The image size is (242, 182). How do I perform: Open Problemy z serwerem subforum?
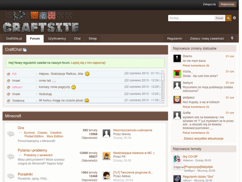tap(38, 155)
